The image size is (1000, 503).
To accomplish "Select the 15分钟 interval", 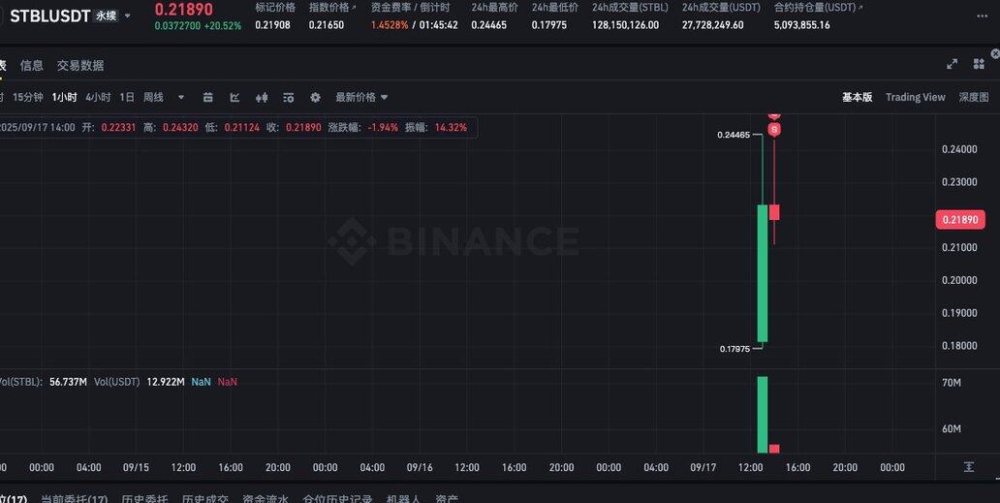I will tap(28, 97).
